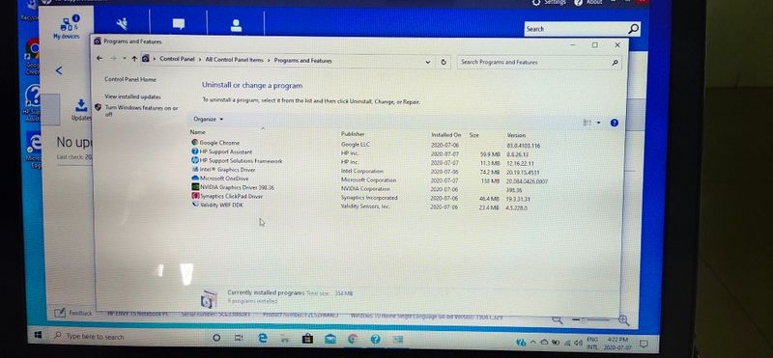Select the NVIDIA Graphics Driver 398.36 entry
This screenshot has width=773, height=358.
coord(233,187)
